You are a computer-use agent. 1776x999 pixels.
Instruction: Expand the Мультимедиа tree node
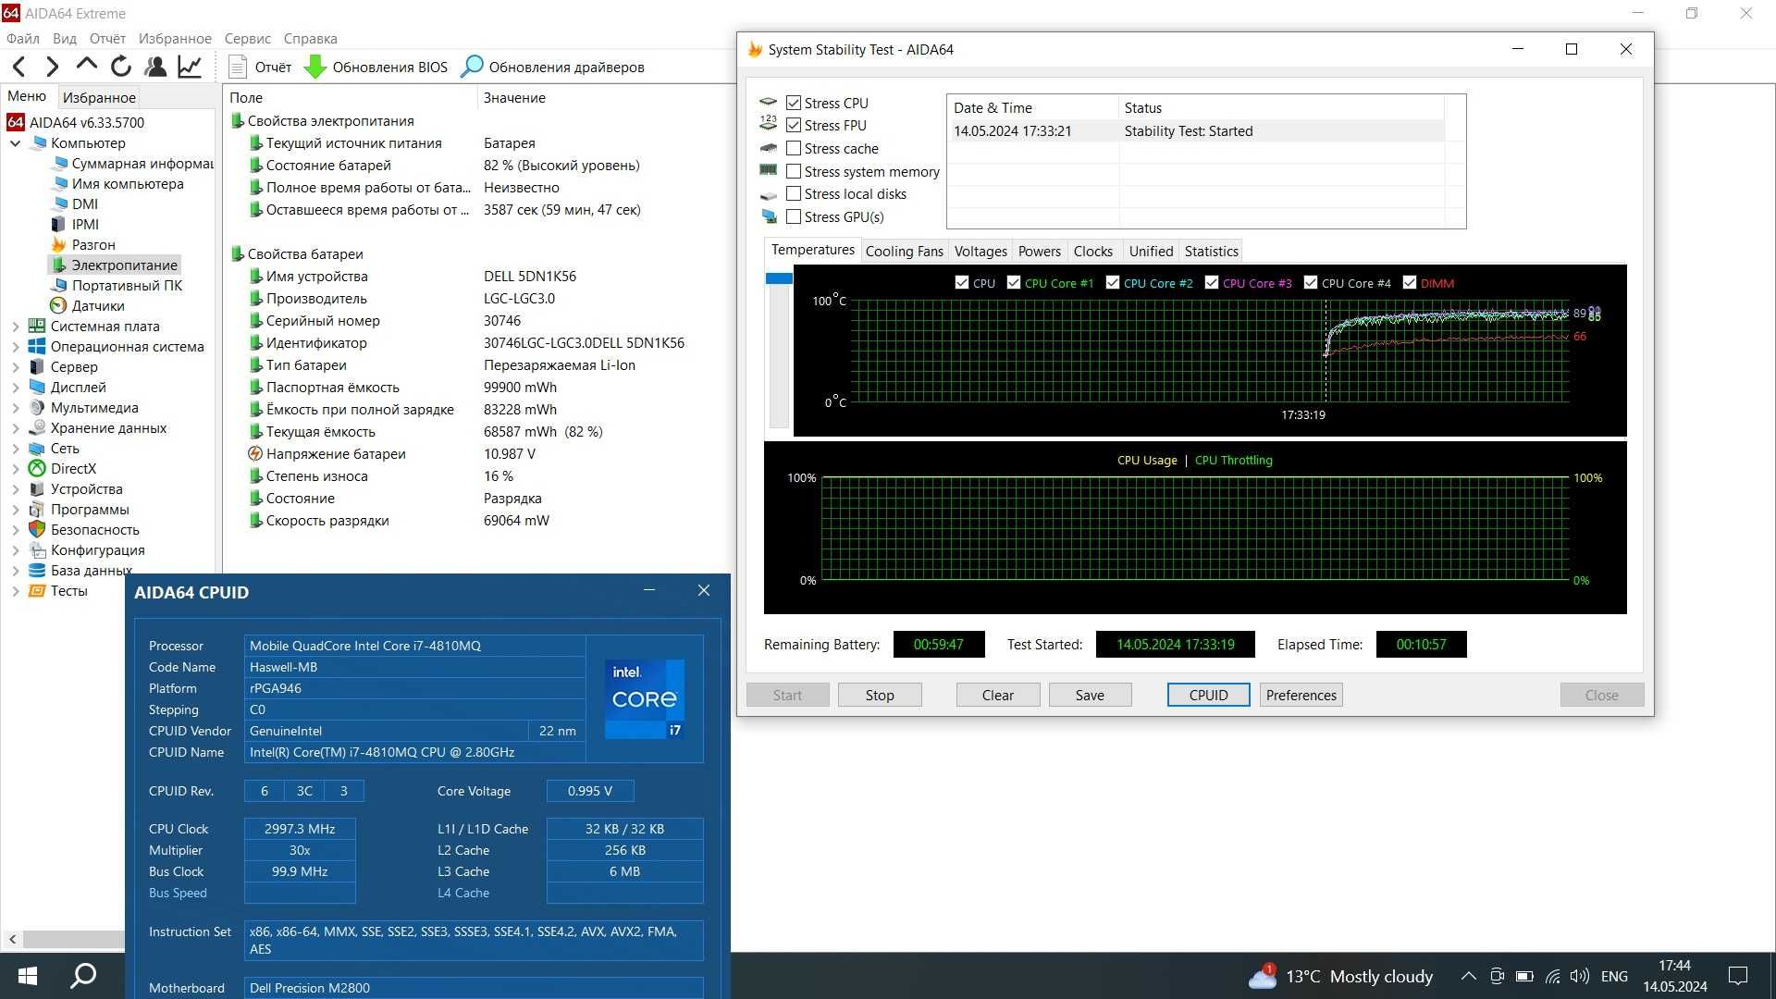[x=16, y=407]
